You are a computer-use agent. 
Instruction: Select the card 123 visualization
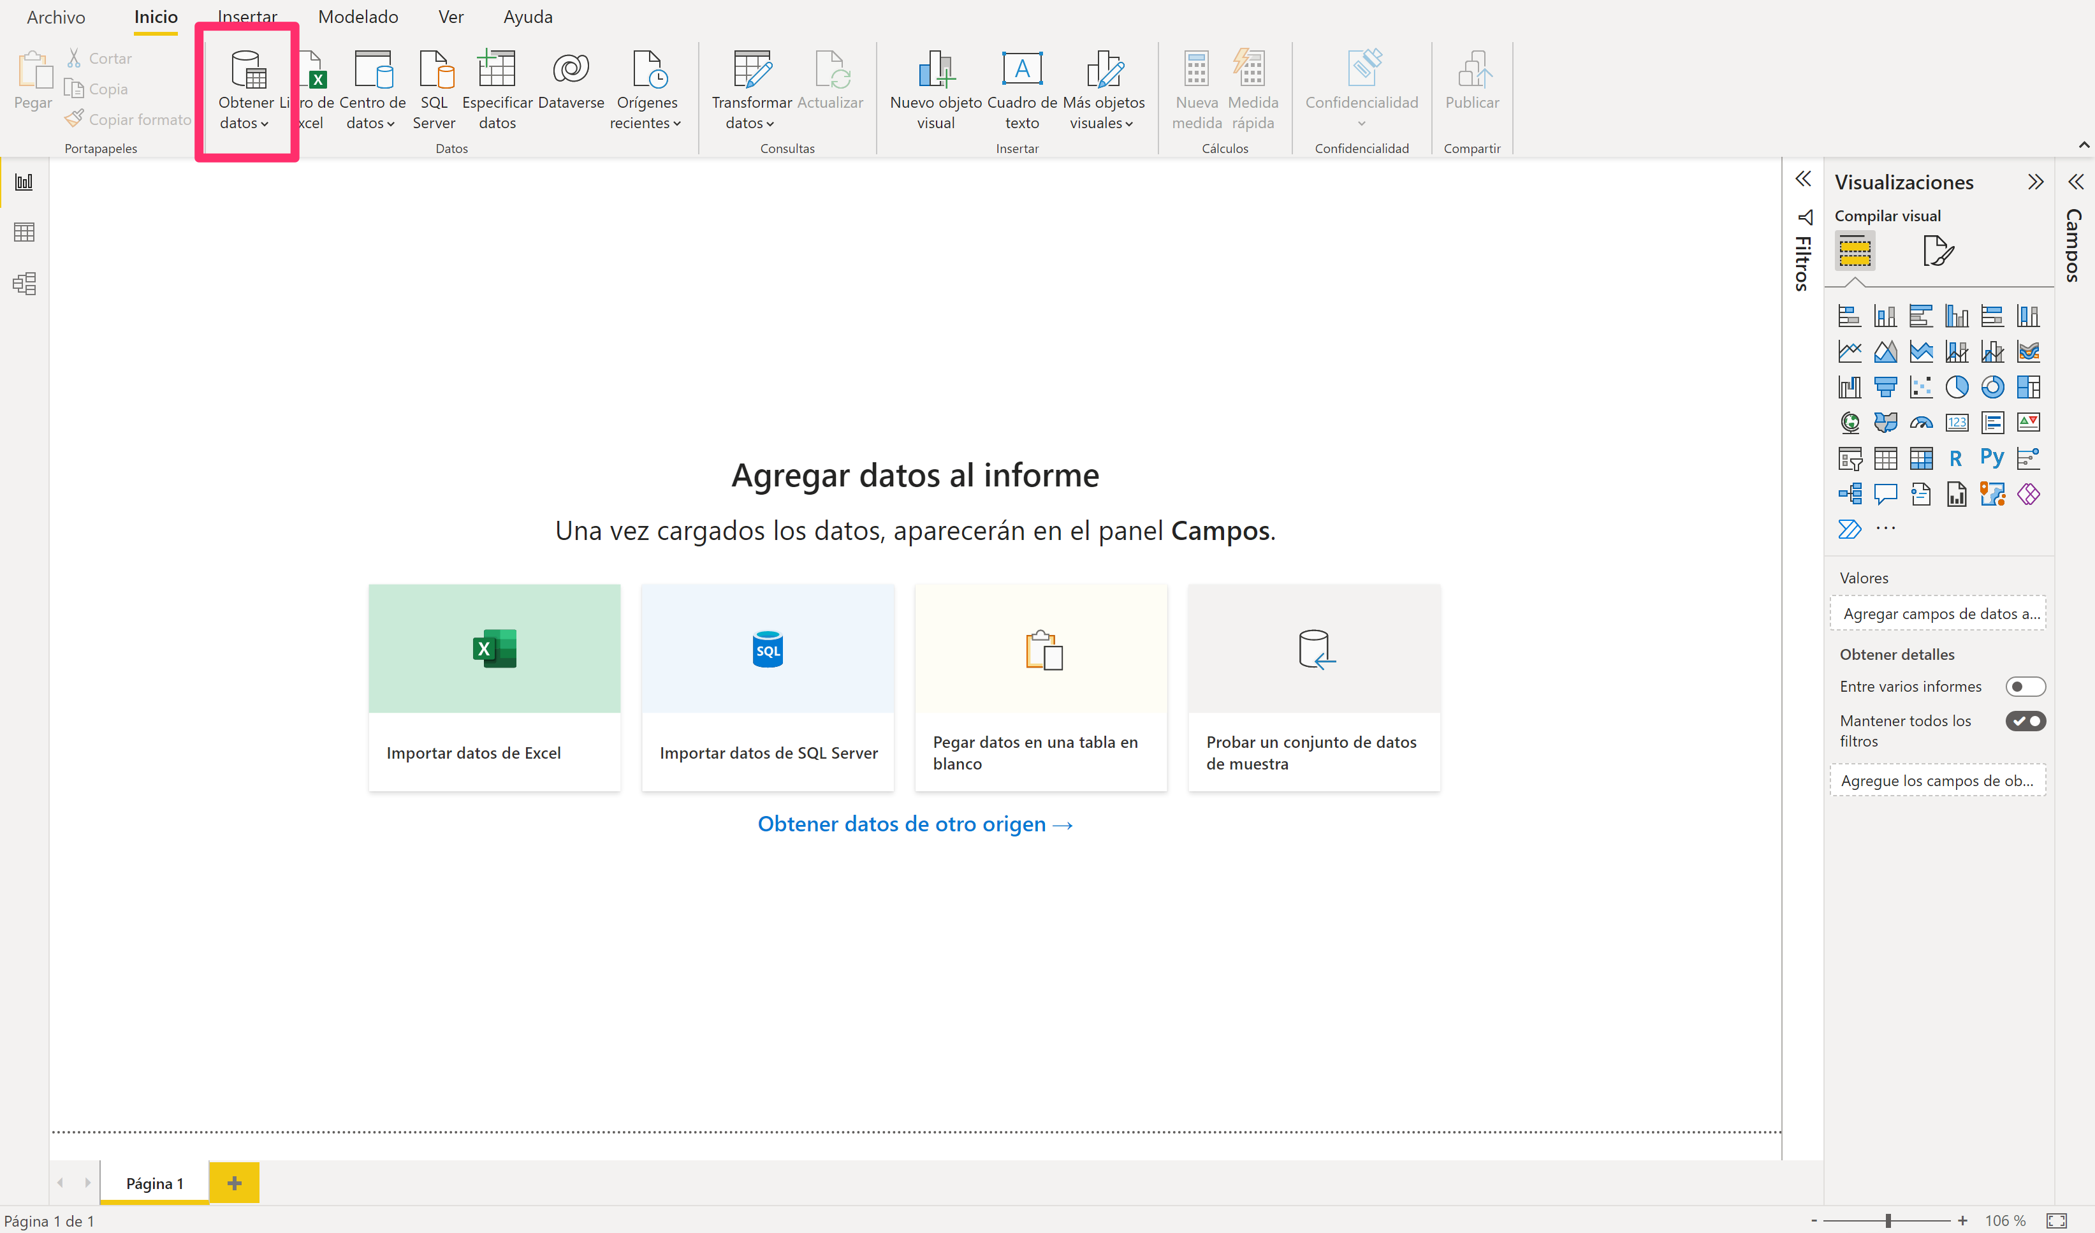tap(1957, 422)
